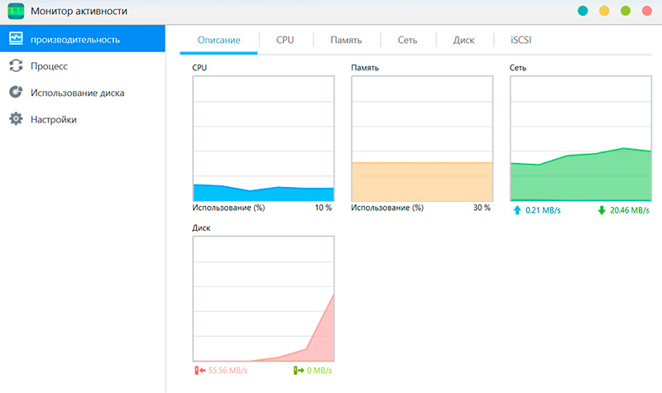Click the disk read icon showing 55.56 MB/s

coord(199,370)
